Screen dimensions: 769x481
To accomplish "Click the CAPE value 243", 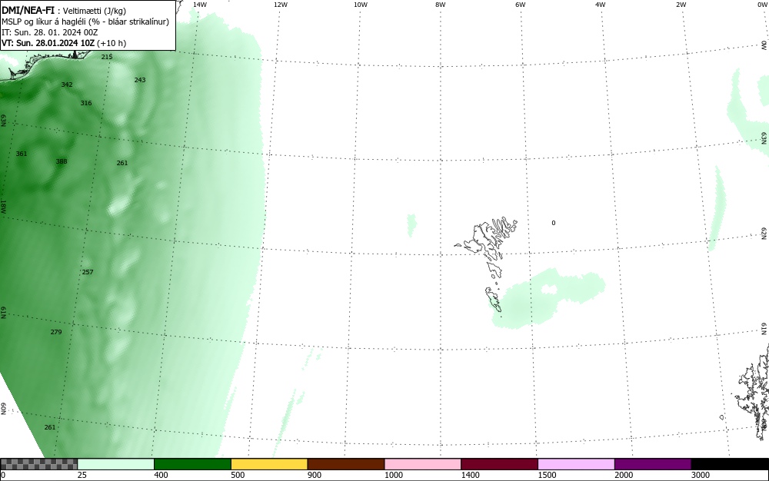I will point(140,80).
